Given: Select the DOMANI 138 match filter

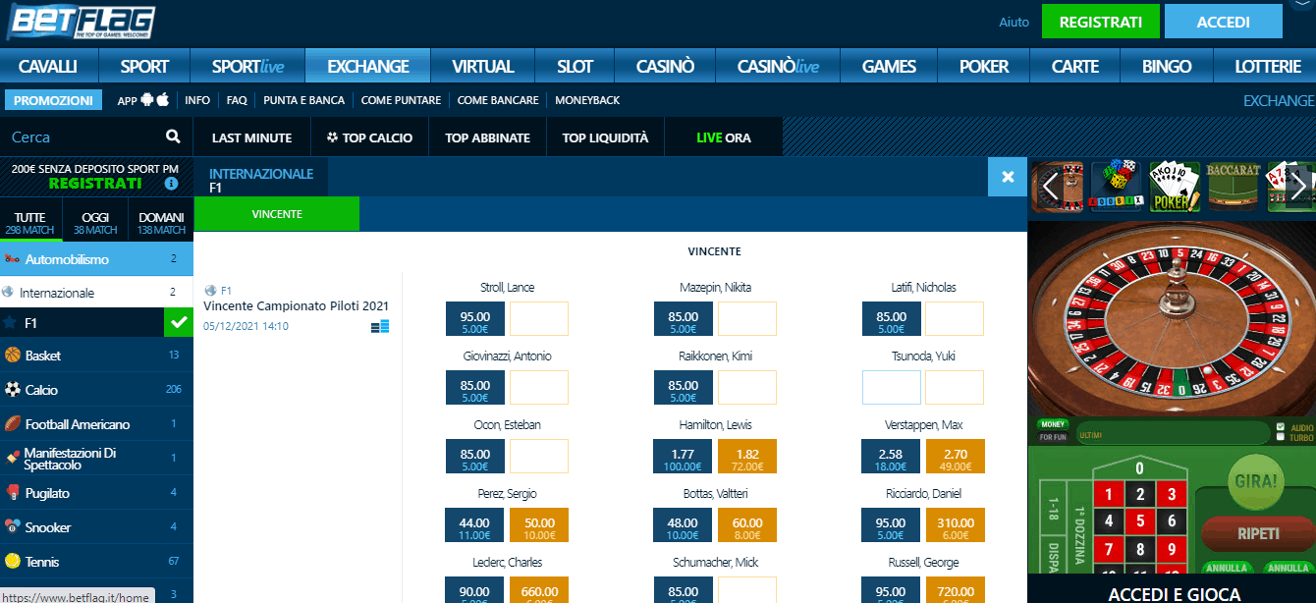Looking at the screenshot, I should point(161,223).
